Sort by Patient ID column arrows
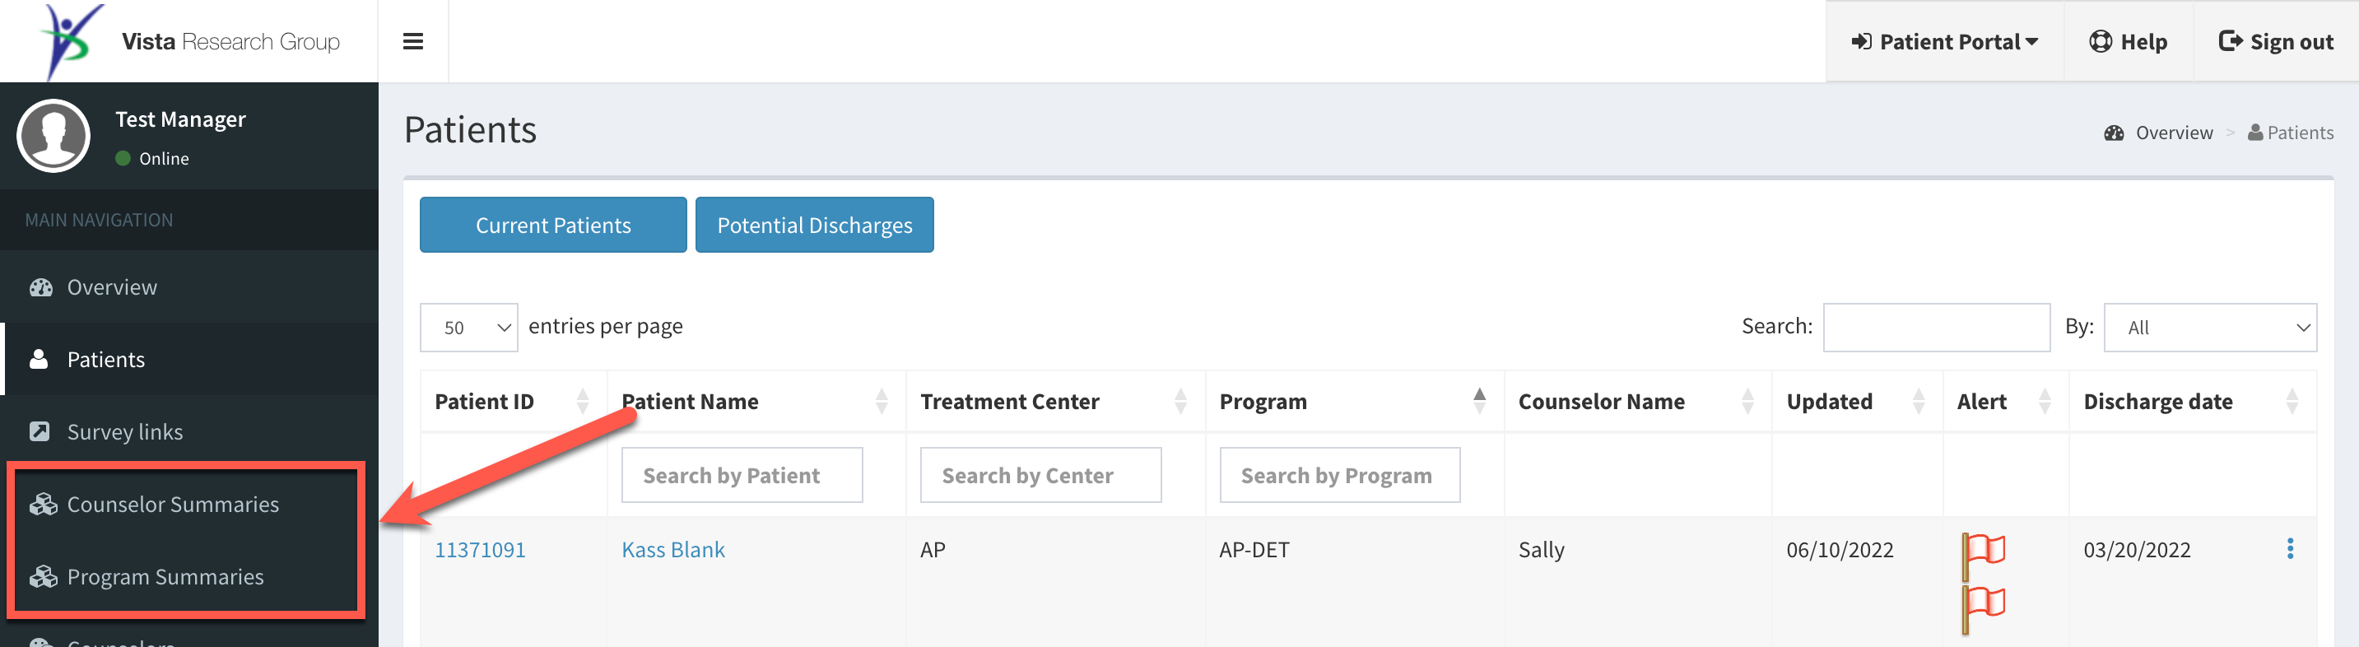This screenshot has width=2359, height=647. click(583, 402)
